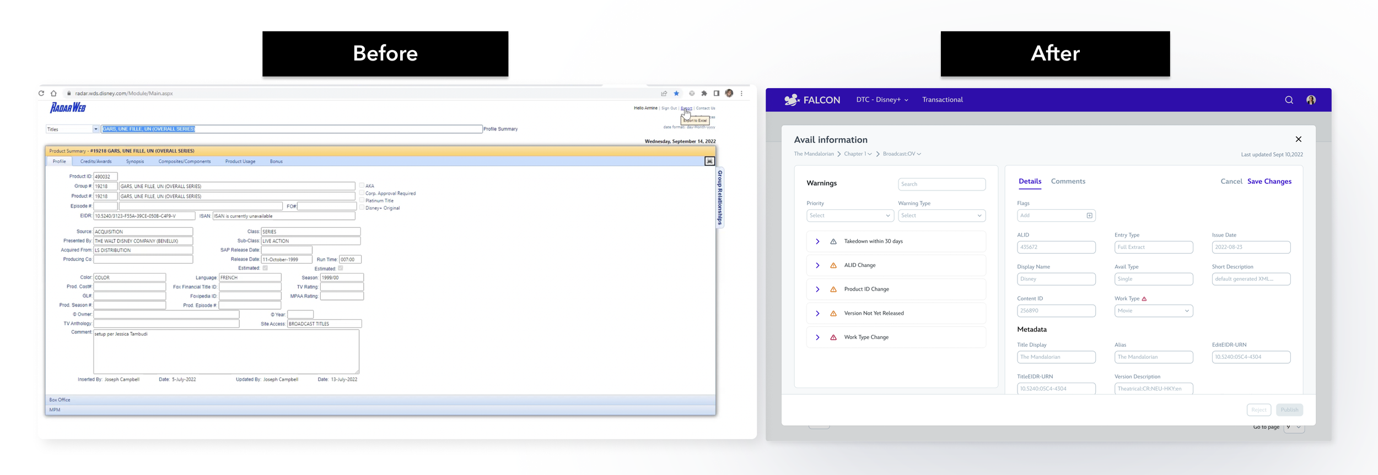
Task: Toggle Estimated checkbox under Run Time
Action: pyautogui.click(x=341, y=268)
